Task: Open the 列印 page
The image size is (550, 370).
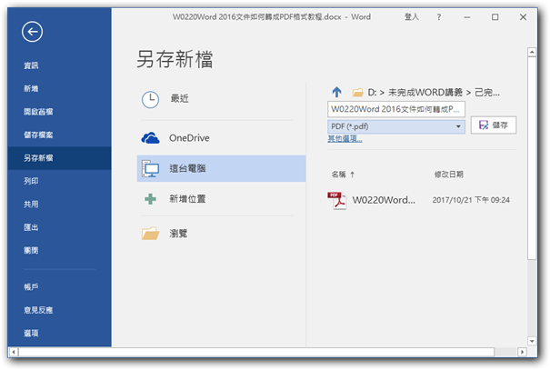Action: click(x=31, y=181)
